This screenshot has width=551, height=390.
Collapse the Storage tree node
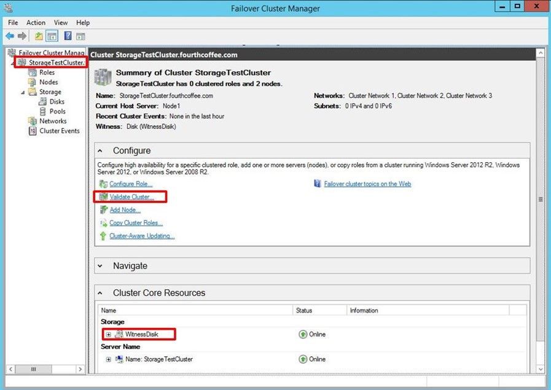point(23,92)
